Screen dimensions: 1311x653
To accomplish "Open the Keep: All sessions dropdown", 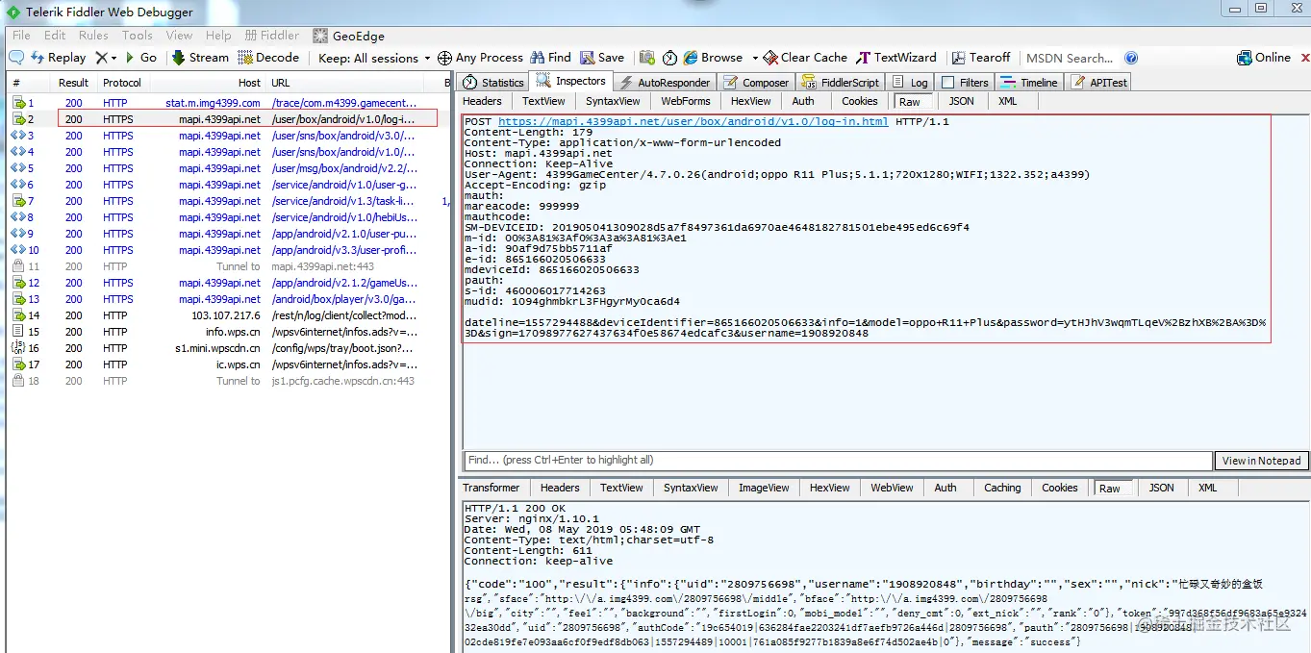I will tap(374, 58).
